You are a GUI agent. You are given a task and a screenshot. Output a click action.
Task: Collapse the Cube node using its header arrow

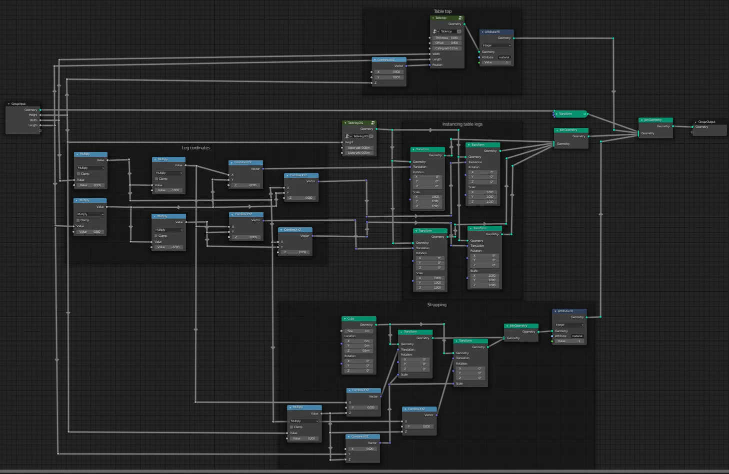tap(344, 319)
